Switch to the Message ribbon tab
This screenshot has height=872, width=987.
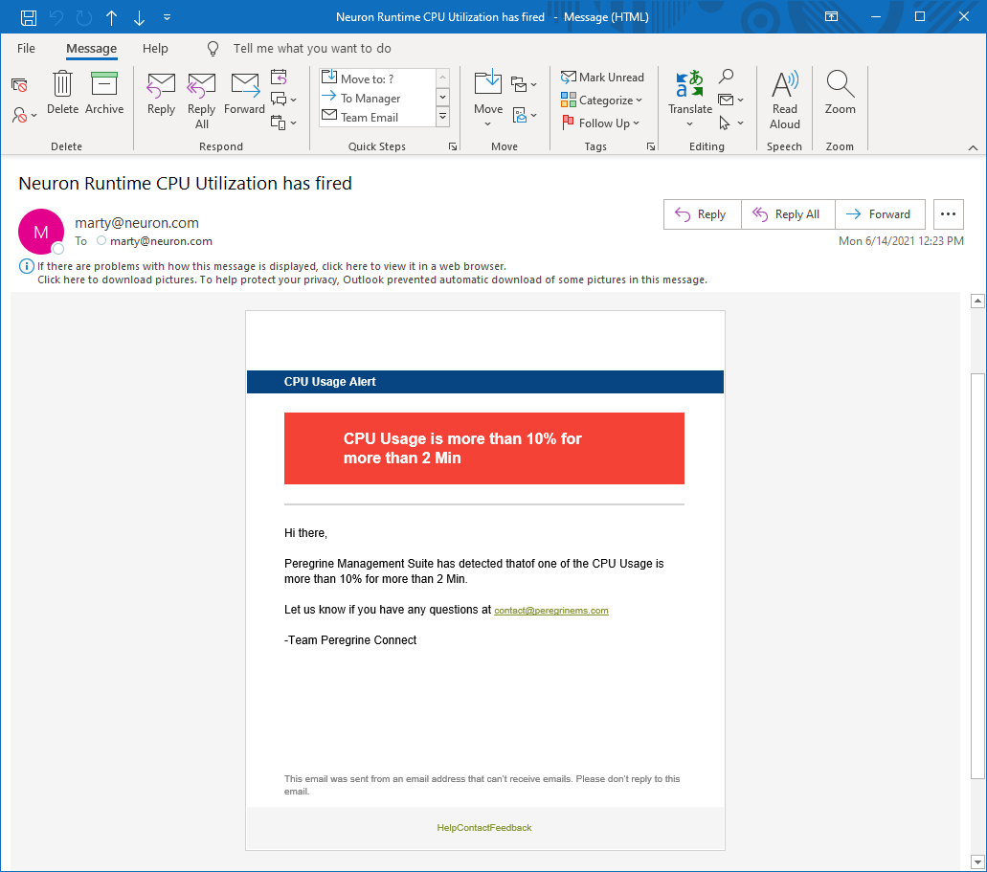pyautogui.click(x=91, y=49)
